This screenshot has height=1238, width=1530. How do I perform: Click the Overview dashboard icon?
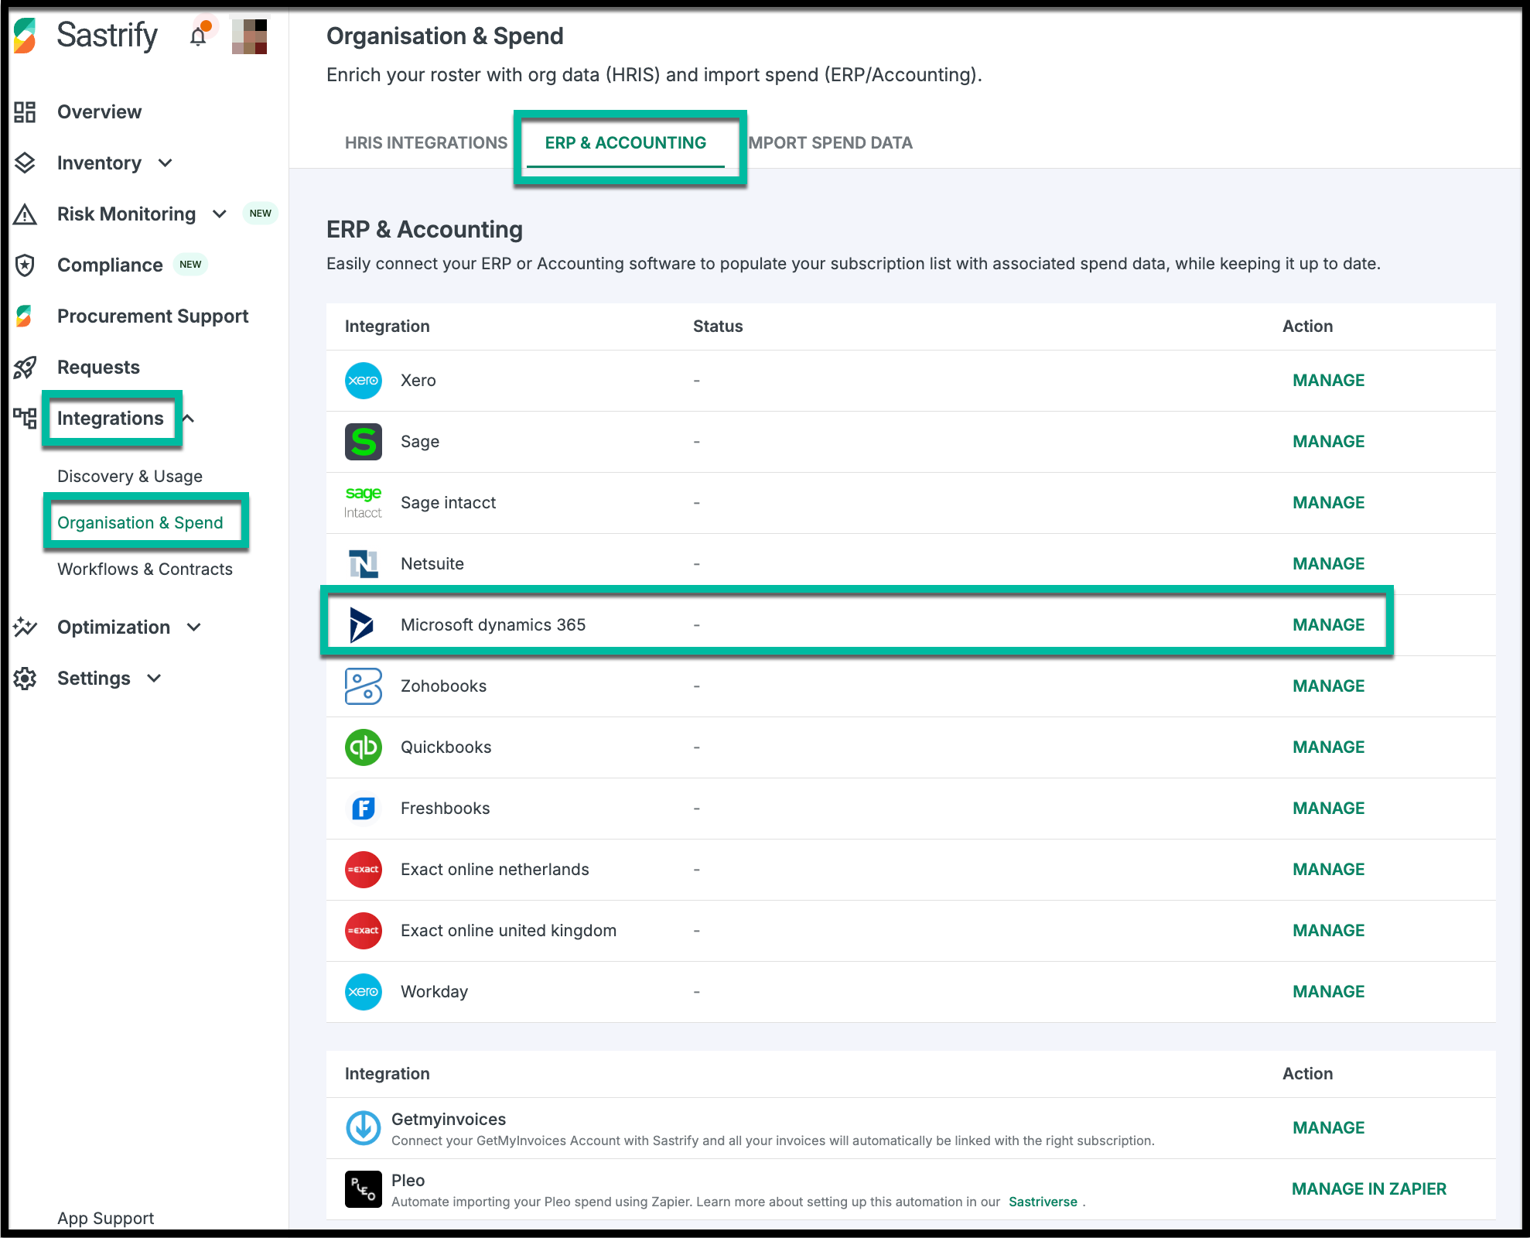click(25, 112)
